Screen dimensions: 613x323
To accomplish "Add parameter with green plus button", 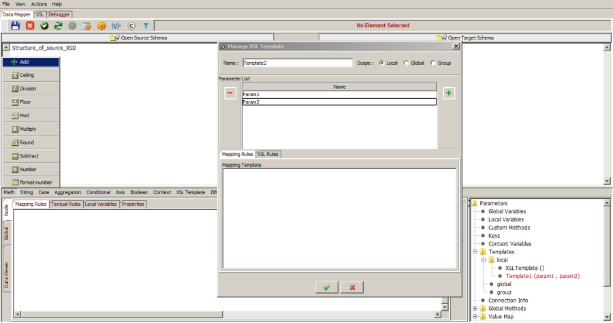I will [449, 93].
